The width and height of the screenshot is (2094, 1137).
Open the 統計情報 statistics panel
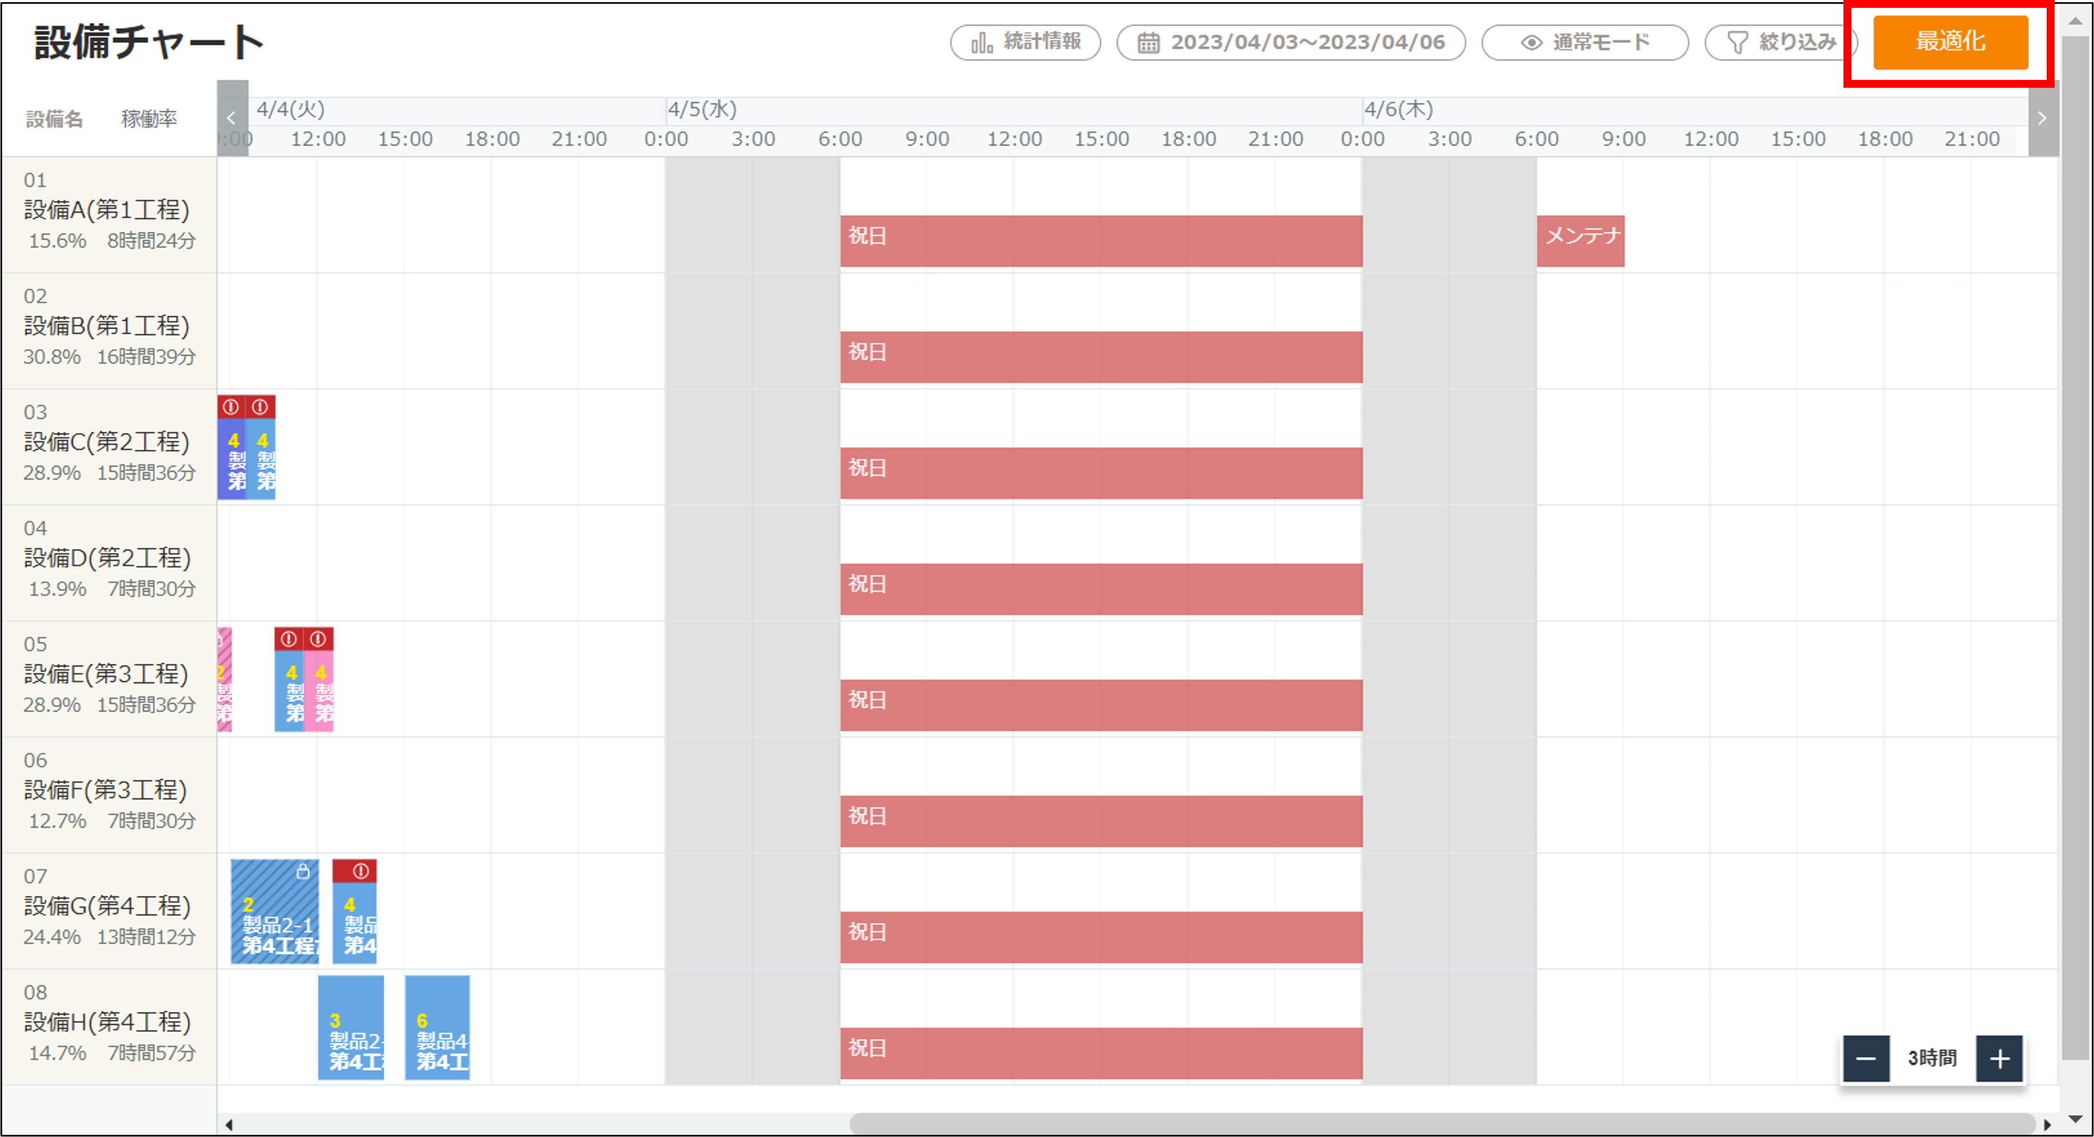[1025, 42]
